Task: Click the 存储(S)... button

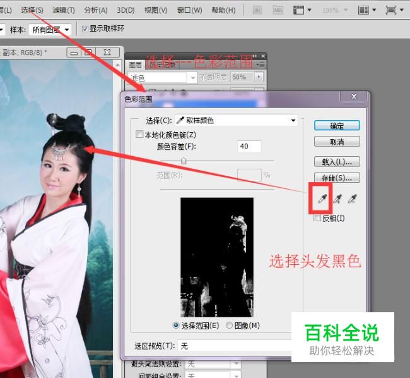Action: click(x=337, y=178)
